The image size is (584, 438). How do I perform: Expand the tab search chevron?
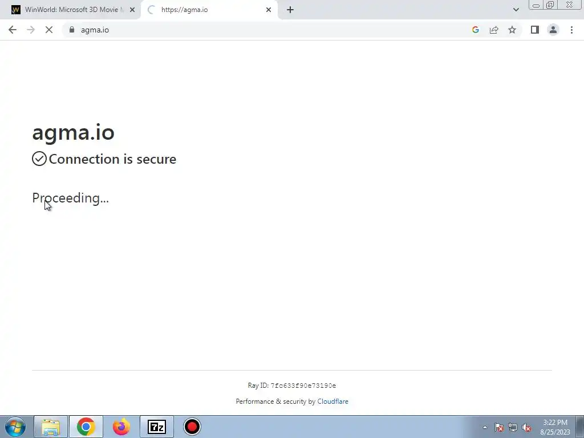(x=516, y=10)
